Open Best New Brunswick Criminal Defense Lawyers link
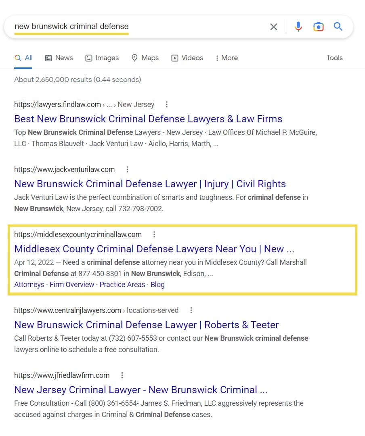Viewport: 365px width, 436px height. coord(148,119)
